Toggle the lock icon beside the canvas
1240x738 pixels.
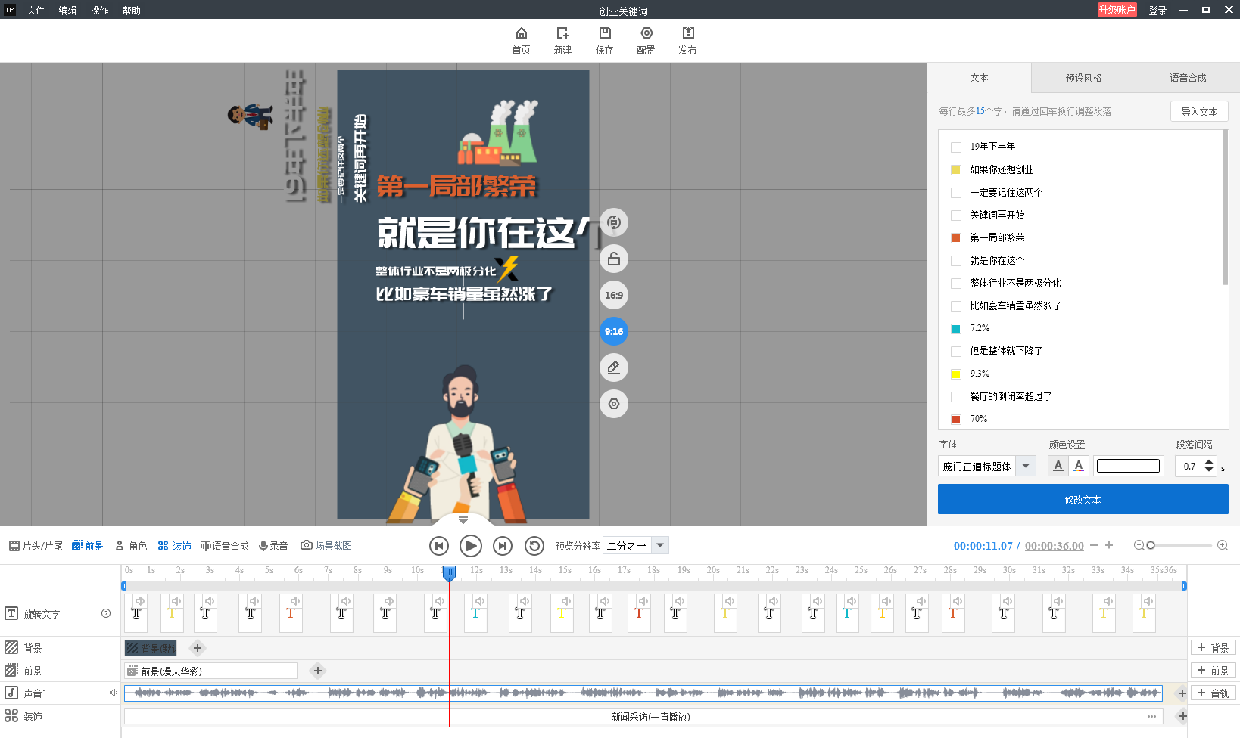pyautogui.click(x=614, y=259)
